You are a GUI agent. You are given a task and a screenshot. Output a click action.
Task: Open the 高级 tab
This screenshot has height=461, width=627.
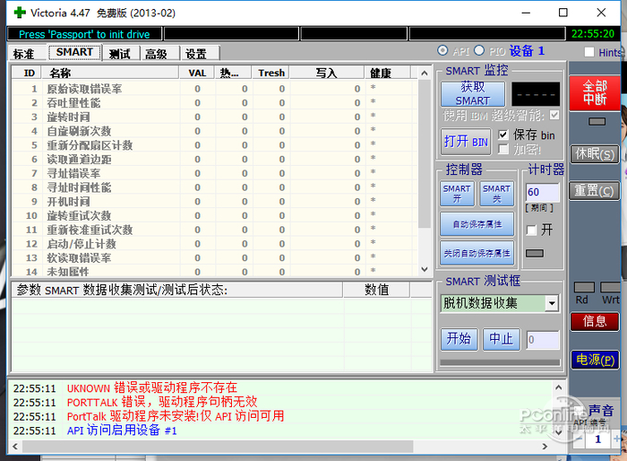[x=157, y=53]
